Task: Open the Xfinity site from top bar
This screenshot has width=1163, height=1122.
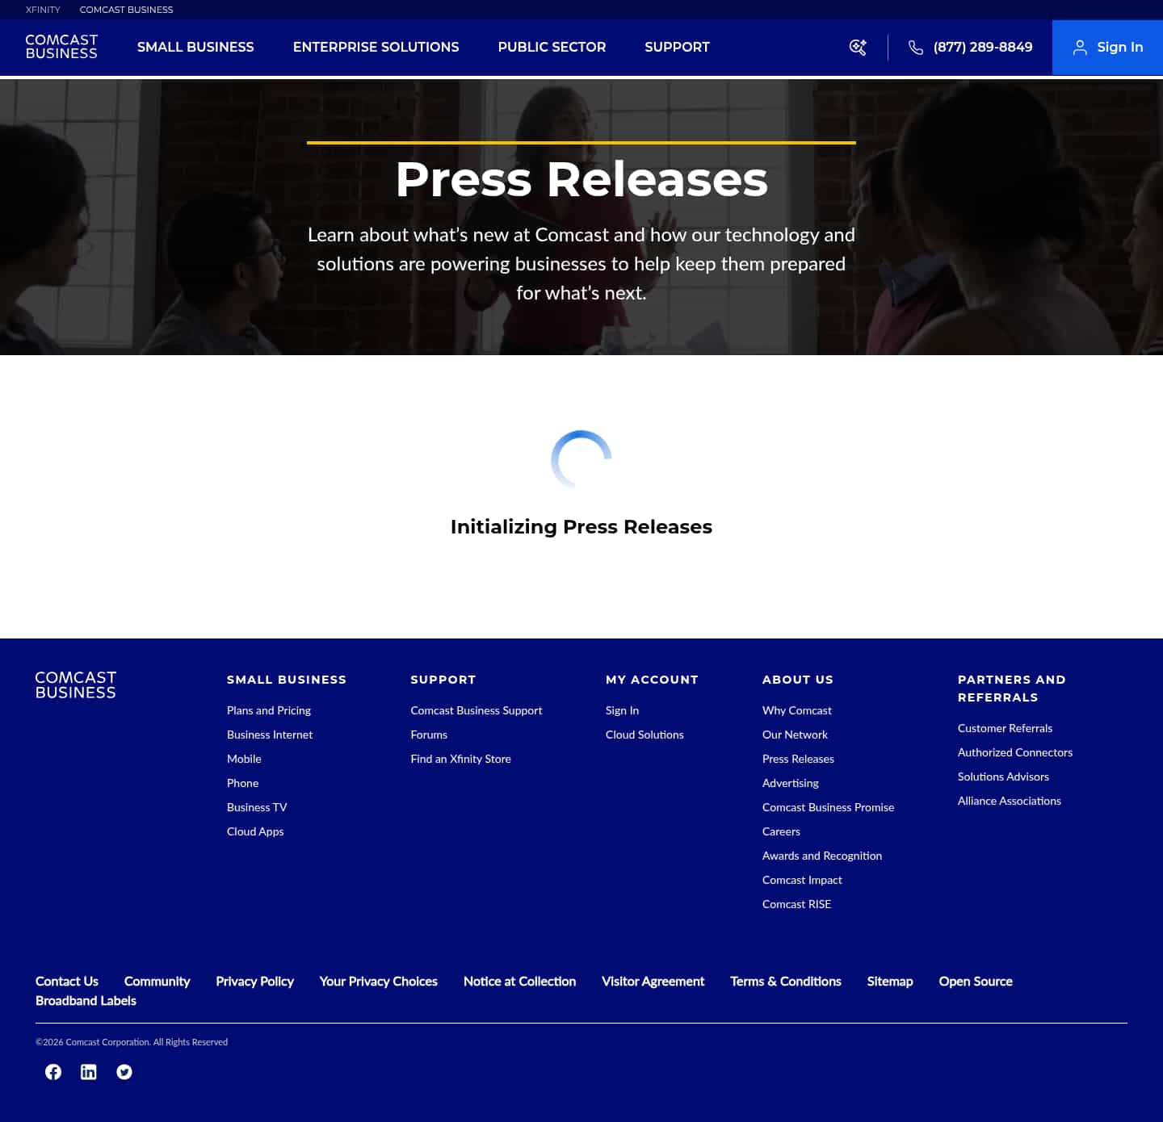Action: (42, 10)
